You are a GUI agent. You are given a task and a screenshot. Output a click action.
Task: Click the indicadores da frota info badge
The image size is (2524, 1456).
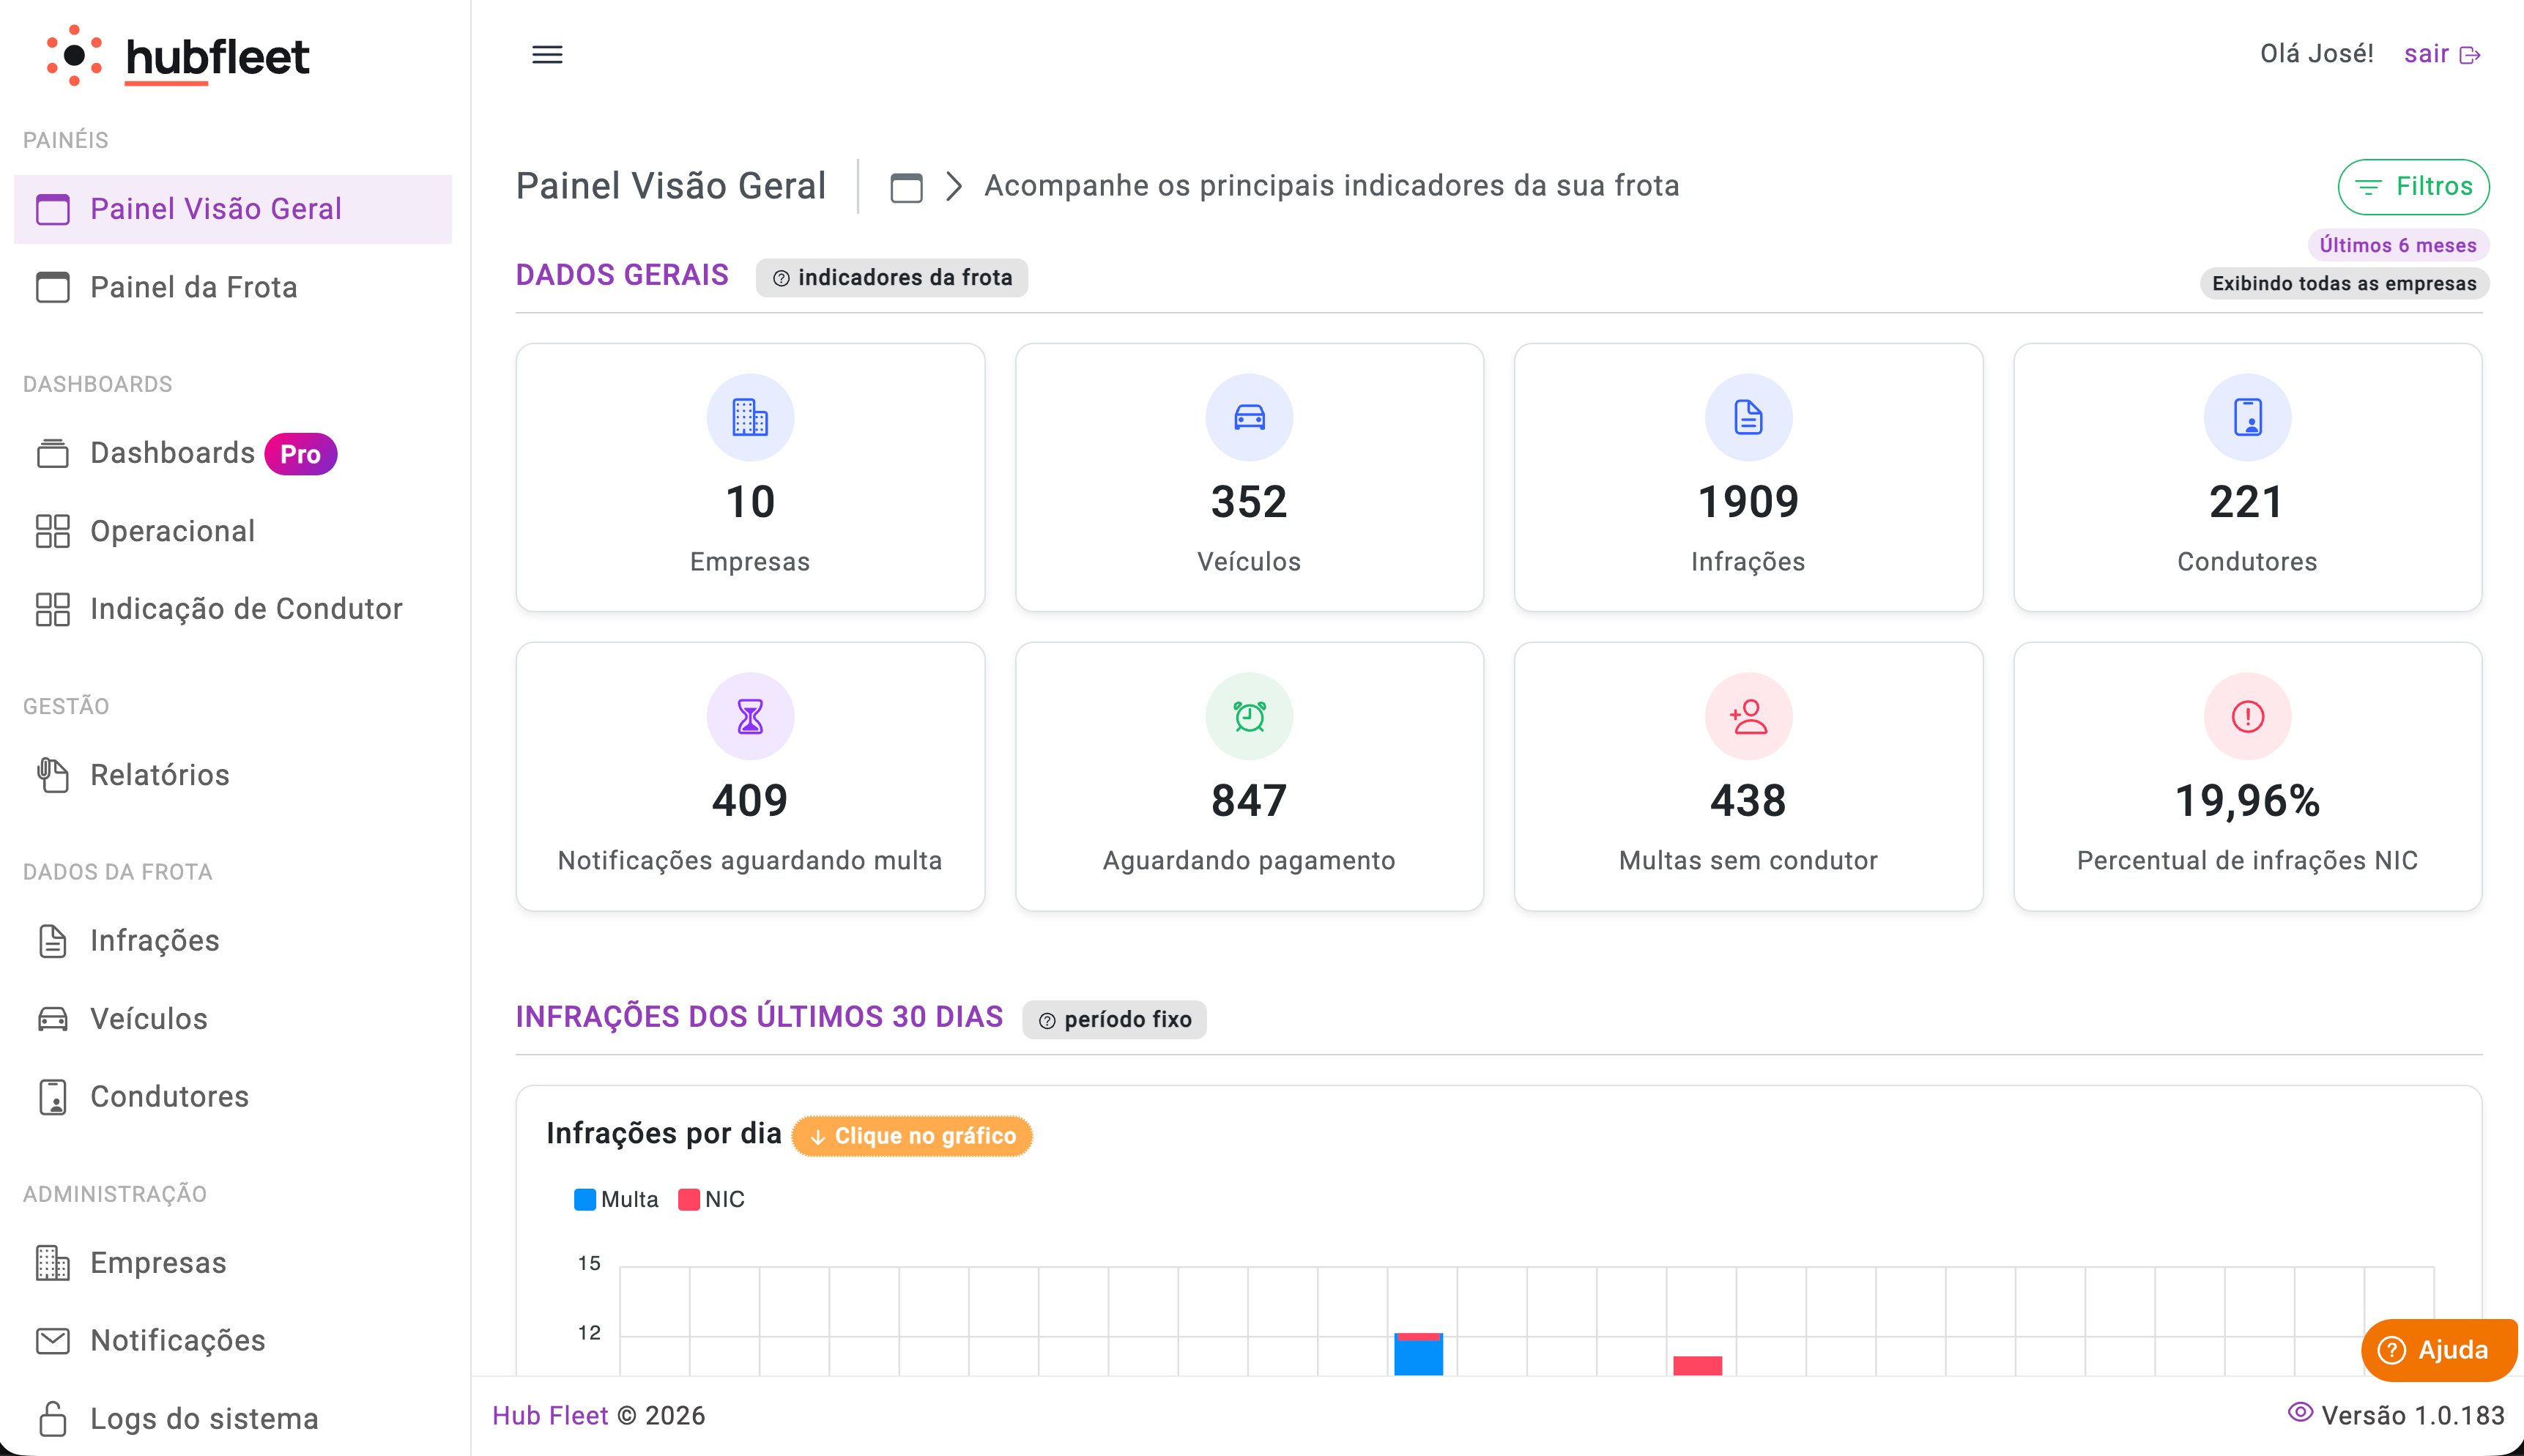tap(892, 278)
